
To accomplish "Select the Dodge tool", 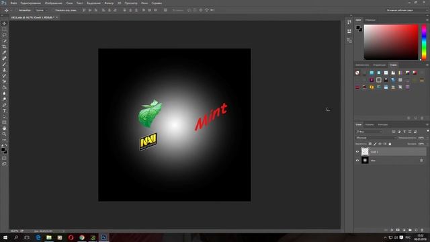I will [x=4, y=99].
